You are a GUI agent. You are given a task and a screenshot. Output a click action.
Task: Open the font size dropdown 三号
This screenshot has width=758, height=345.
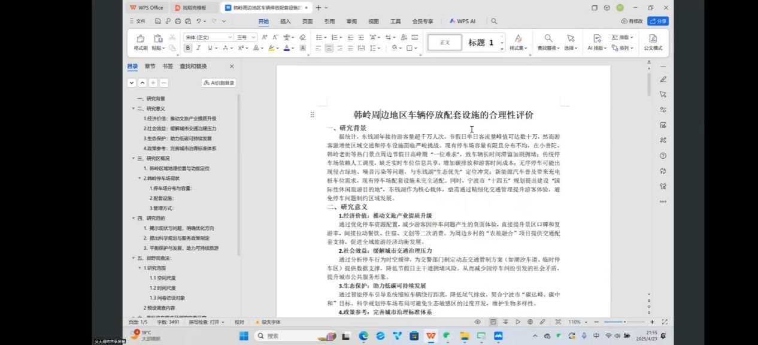point(246,37)
